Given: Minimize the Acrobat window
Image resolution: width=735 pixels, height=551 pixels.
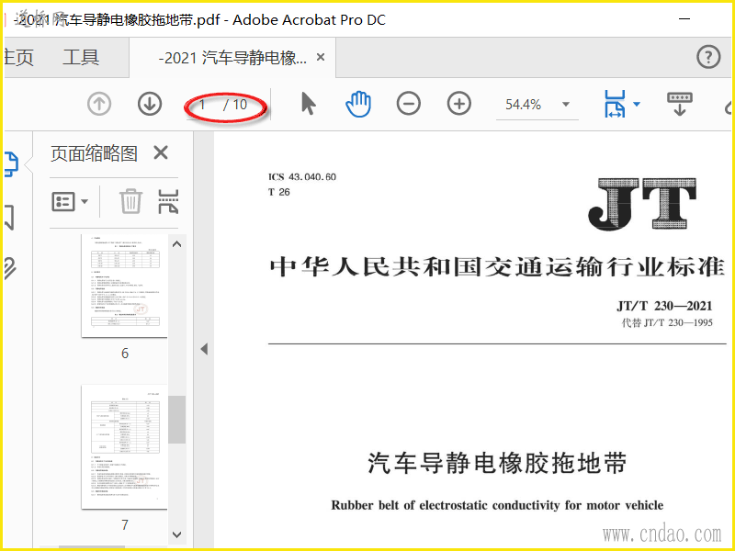Looking at the screenshot, I should 684,18.
